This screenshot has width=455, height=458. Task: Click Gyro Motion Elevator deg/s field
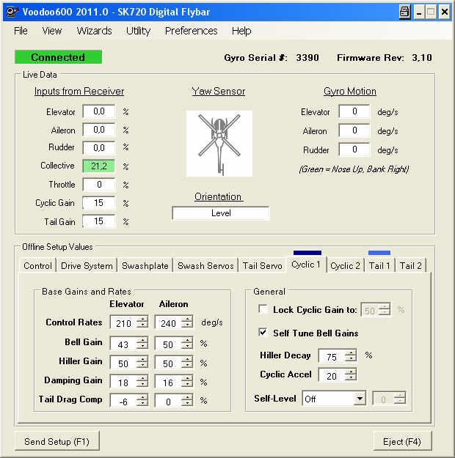[354, 111]
